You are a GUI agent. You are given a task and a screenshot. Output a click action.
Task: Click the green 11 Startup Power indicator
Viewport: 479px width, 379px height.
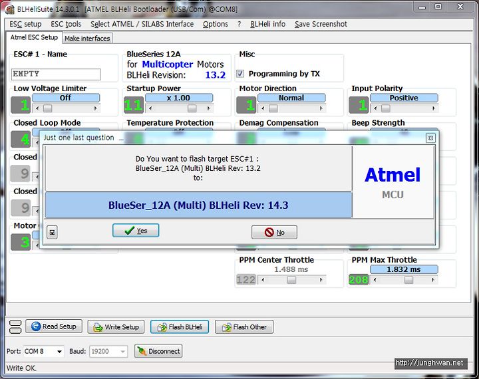[134, 105]
